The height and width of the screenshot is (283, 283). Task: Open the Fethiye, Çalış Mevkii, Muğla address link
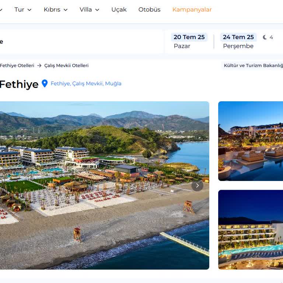[x=86, y=84]
